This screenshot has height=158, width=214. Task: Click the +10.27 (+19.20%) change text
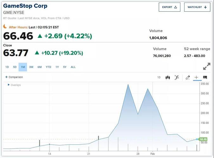point(62,53)
